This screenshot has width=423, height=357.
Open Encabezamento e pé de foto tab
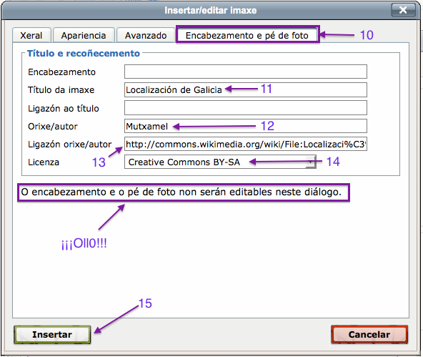coord(247,35)
